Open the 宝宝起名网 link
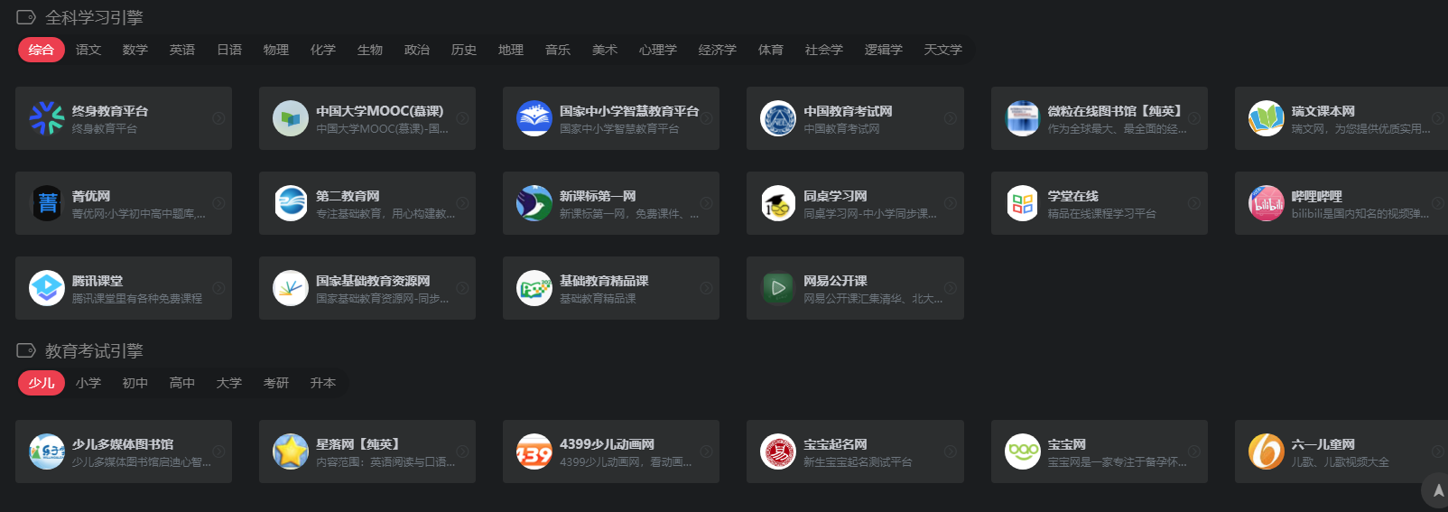The image size is (1448, 512). click(x=835, y=444)
